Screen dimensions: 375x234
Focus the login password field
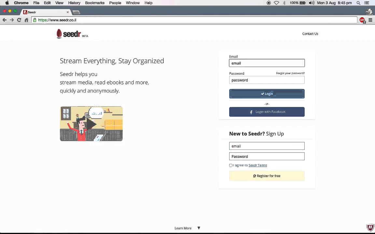(x=267, y=80)
